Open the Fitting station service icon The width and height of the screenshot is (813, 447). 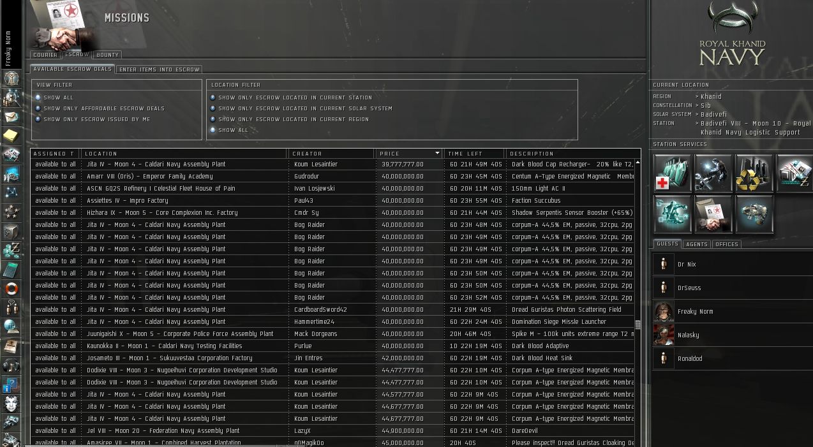pos(673,214)
